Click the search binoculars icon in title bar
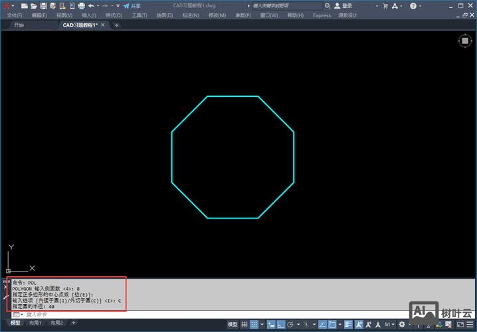Image resolution: width=477 pixels, height=332 pixels. (327, 5)
